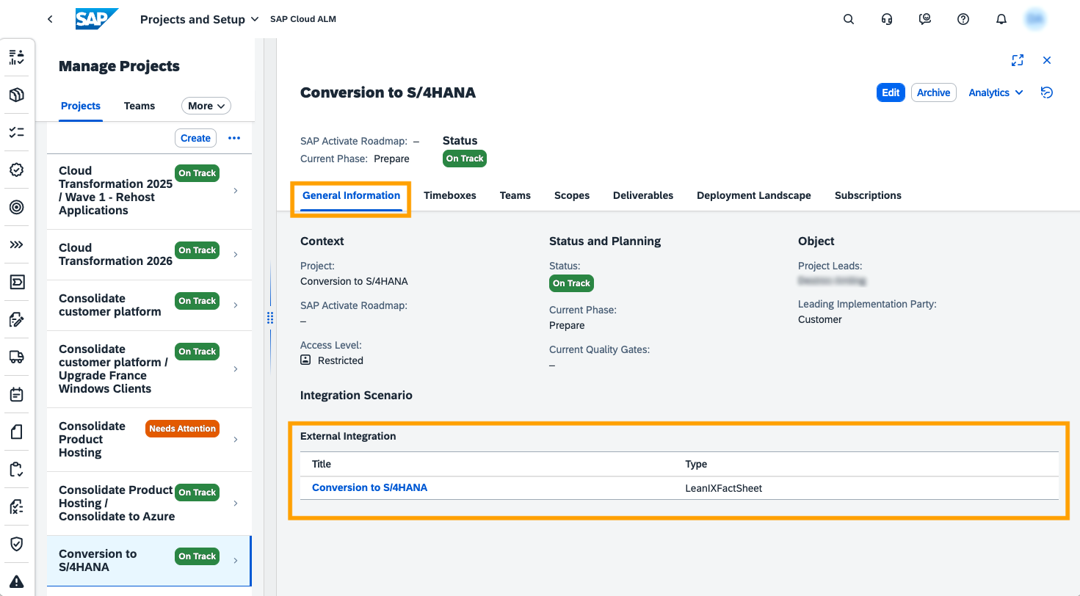Select the General Information tab
This screenshot has height=596, width=1080.
tap(351, 195)
